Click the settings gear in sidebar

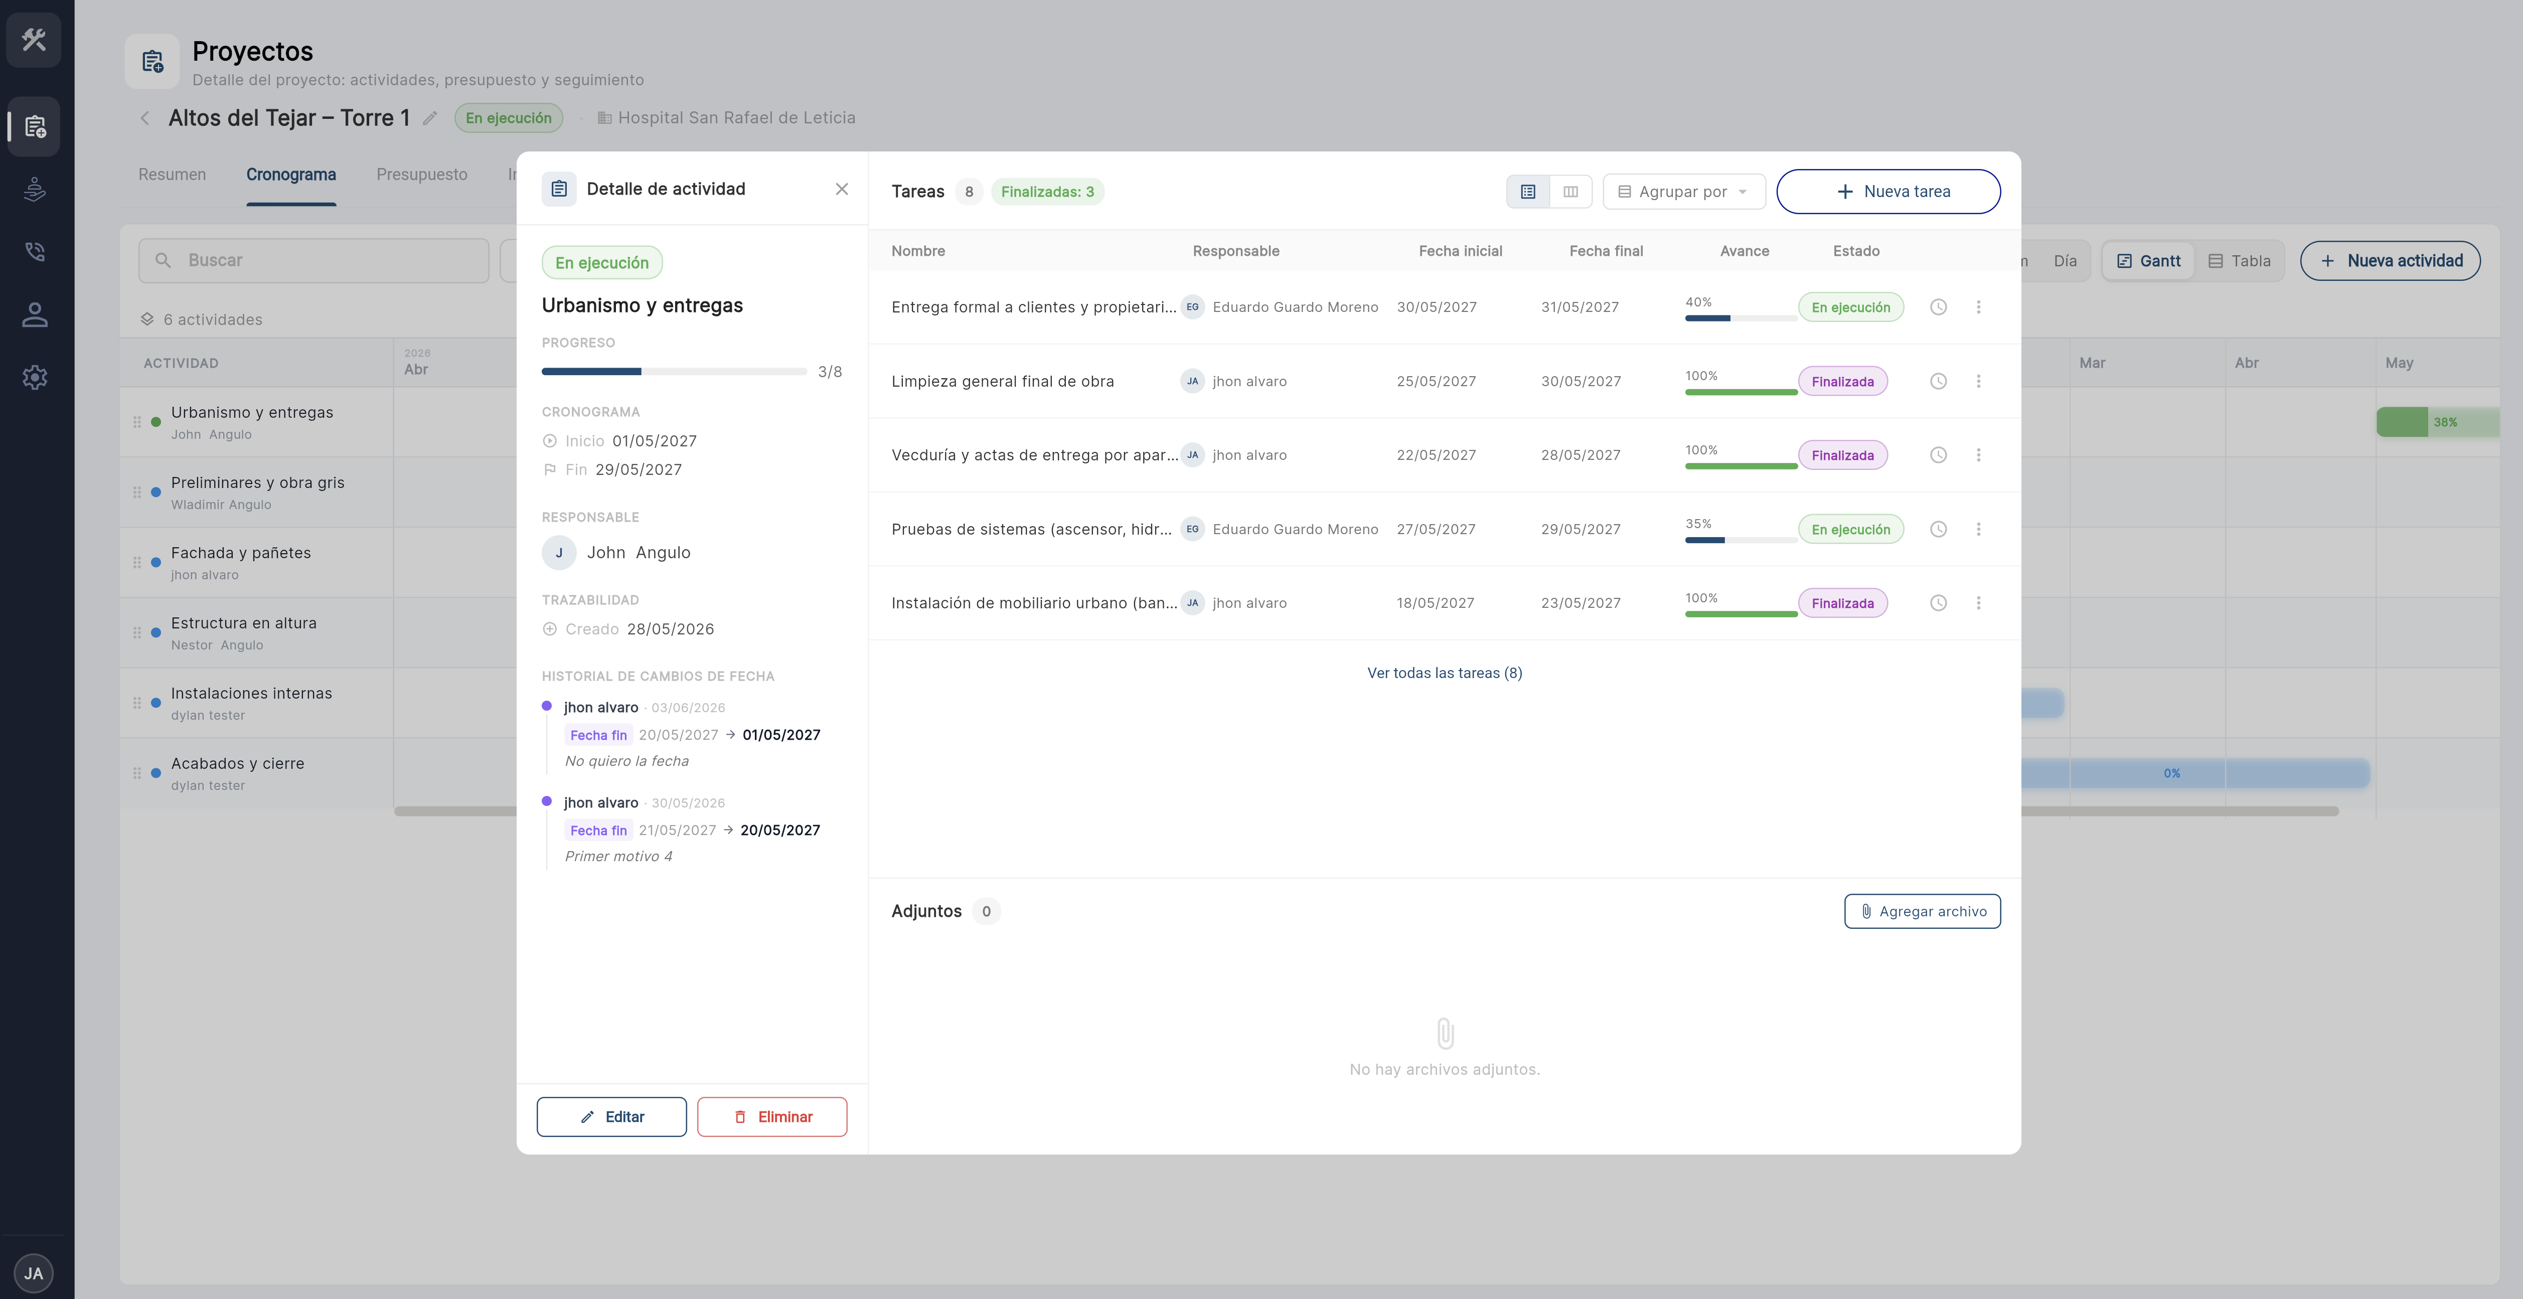click(x=34, y=377)
